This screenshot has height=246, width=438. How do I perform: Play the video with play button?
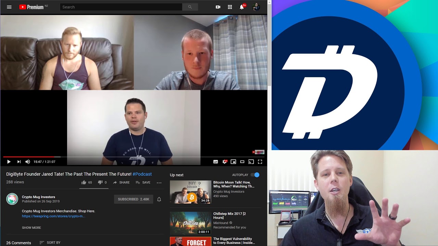coord(9,162)
